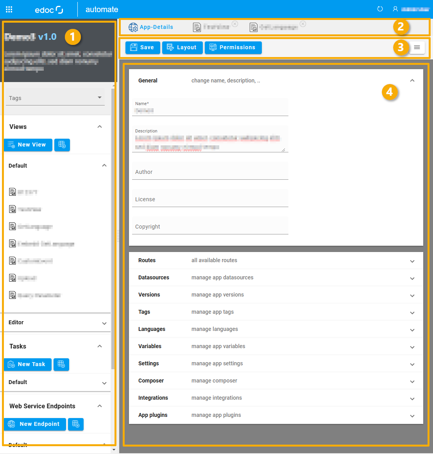Click the grid icon beside New Task

tap(61, 364)
